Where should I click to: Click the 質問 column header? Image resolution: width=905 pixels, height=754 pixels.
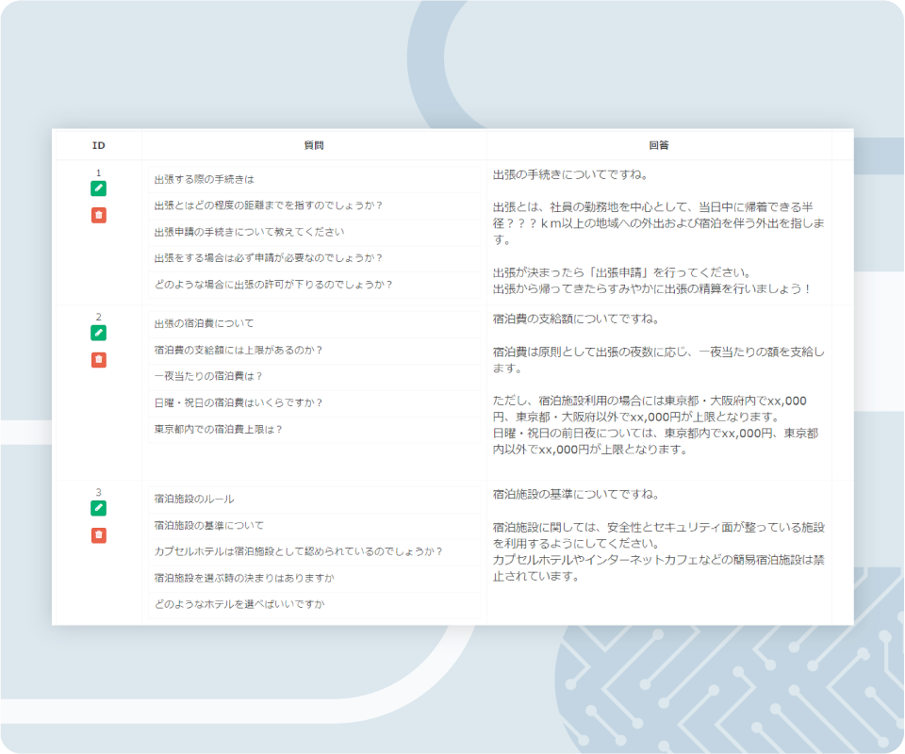click(x=313, y=145)
